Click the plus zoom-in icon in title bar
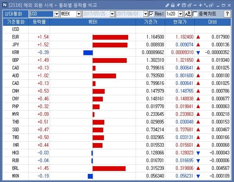Image resolution: width=234 pixels, height=182 pixels. coord(200,5)
